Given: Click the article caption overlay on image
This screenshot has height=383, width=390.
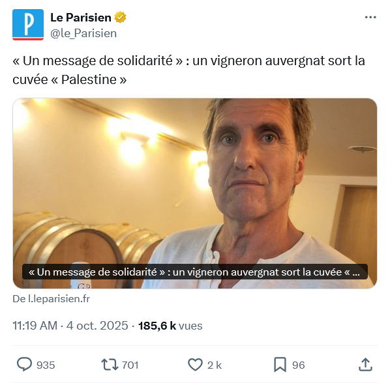Looking at the screenshot, I should (195, 272).
